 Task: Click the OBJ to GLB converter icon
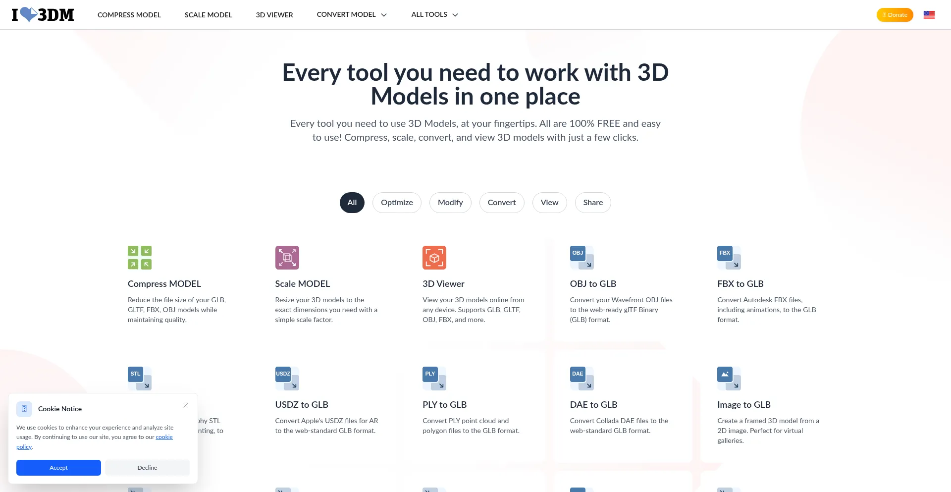click(581, 258)
